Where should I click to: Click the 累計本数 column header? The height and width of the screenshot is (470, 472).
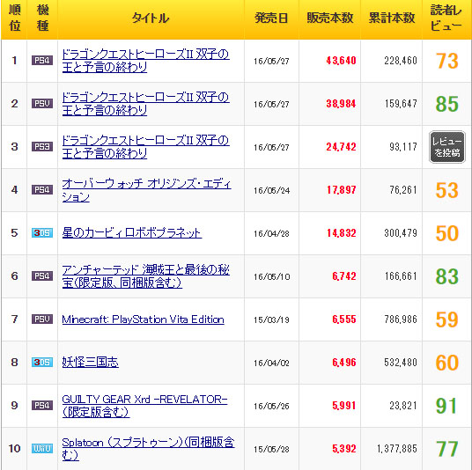point(392,18)
